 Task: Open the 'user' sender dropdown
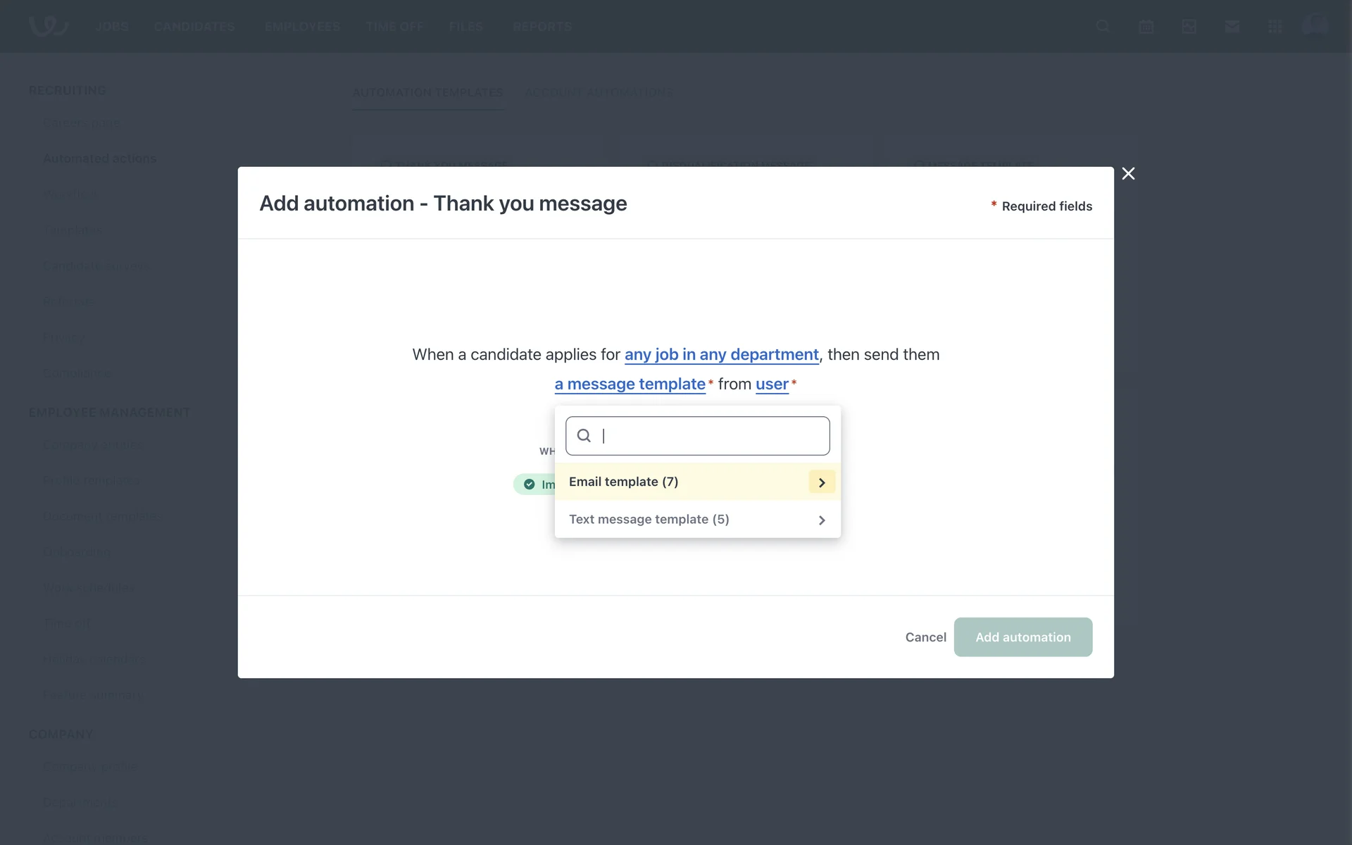(x=772, y=384)
